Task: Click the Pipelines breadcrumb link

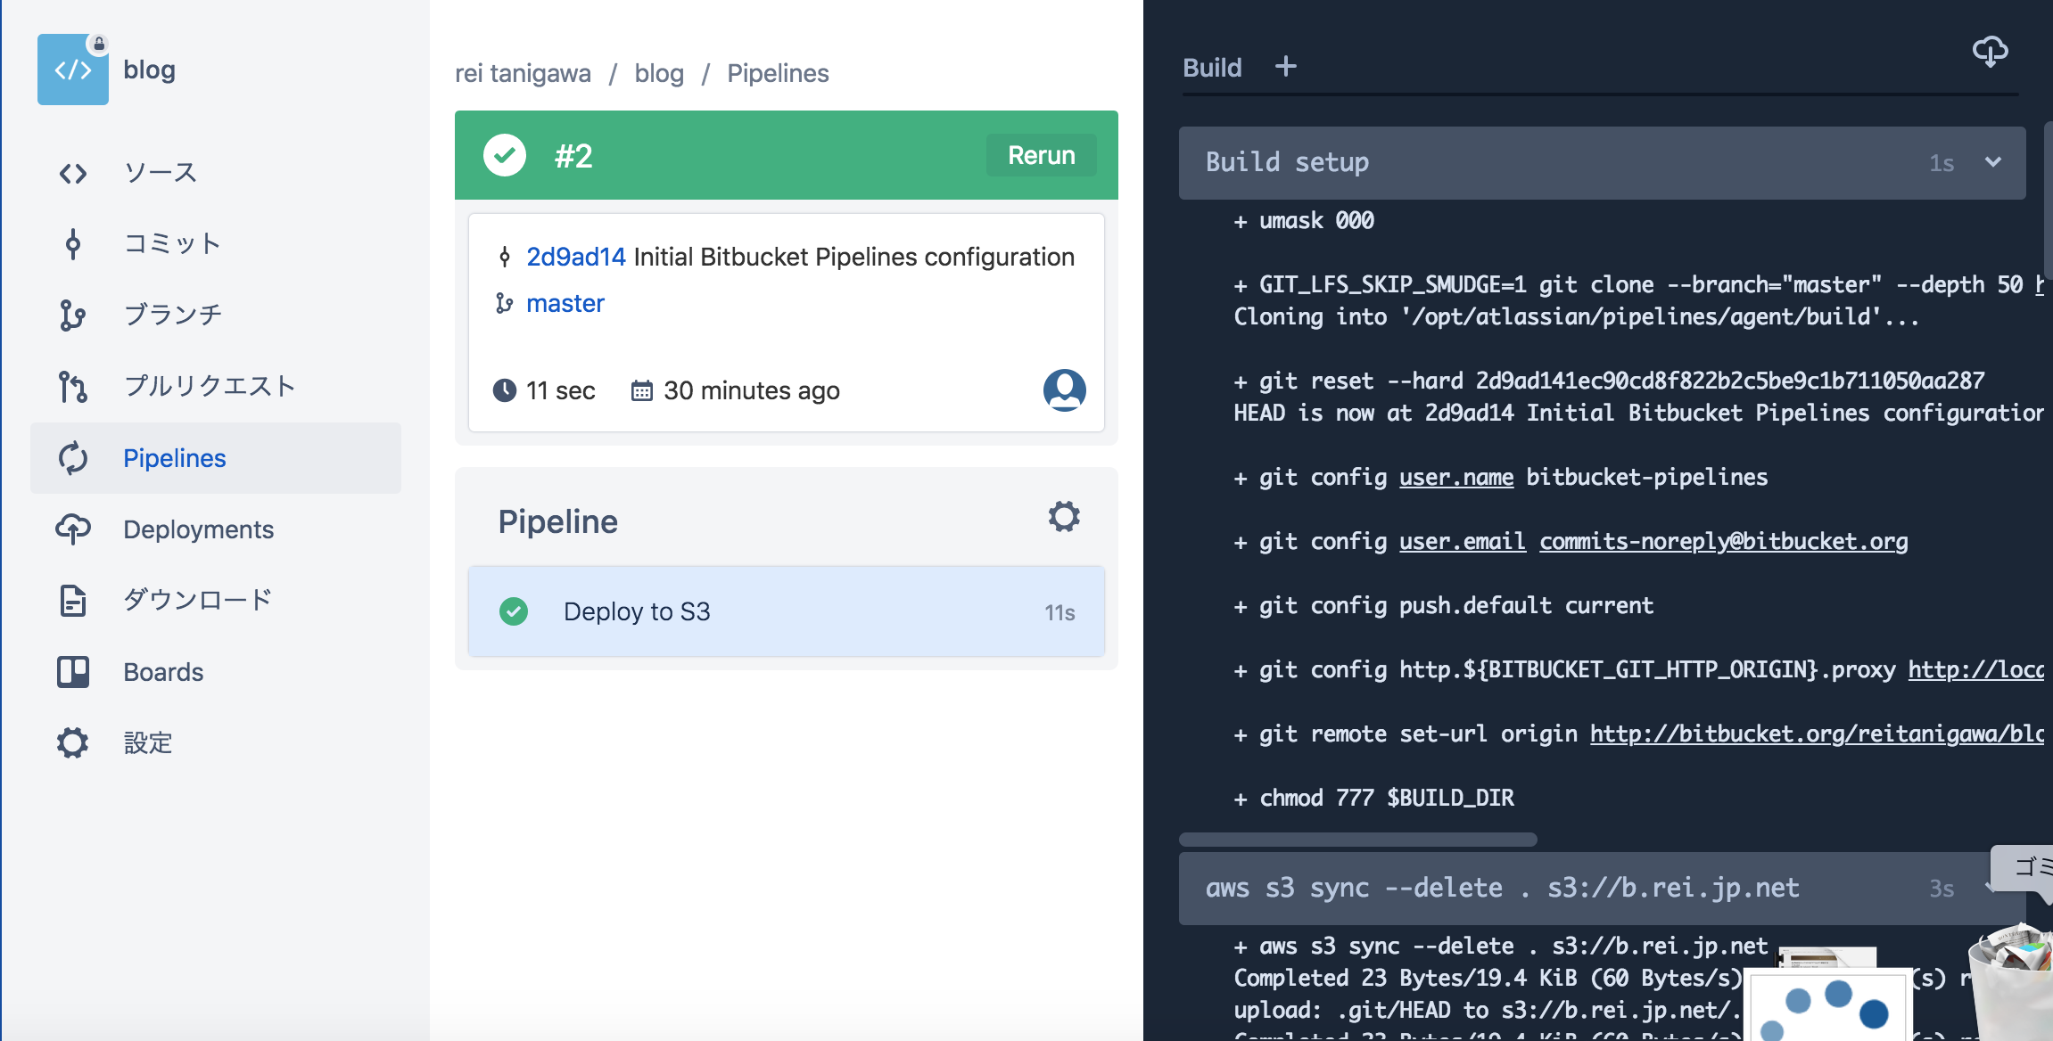Action: pos(778,73)
